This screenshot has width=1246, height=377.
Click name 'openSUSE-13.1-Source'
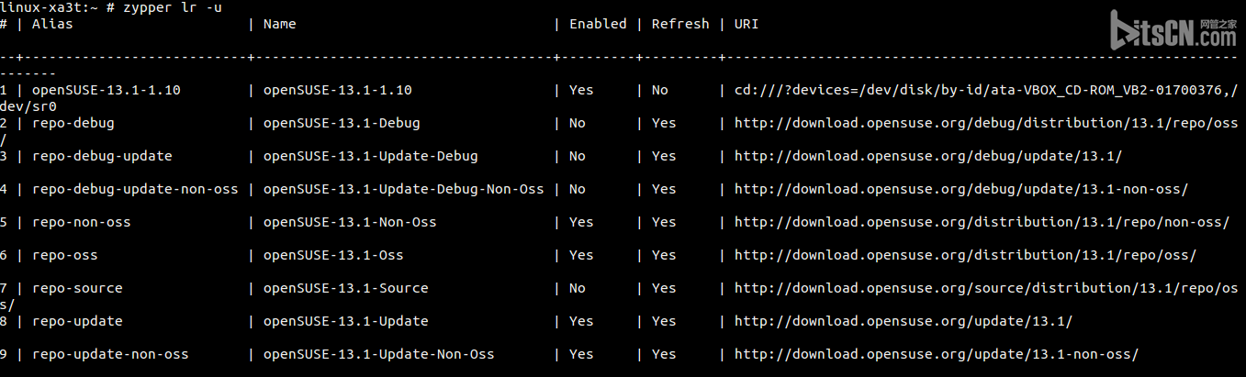click(345, 288)
